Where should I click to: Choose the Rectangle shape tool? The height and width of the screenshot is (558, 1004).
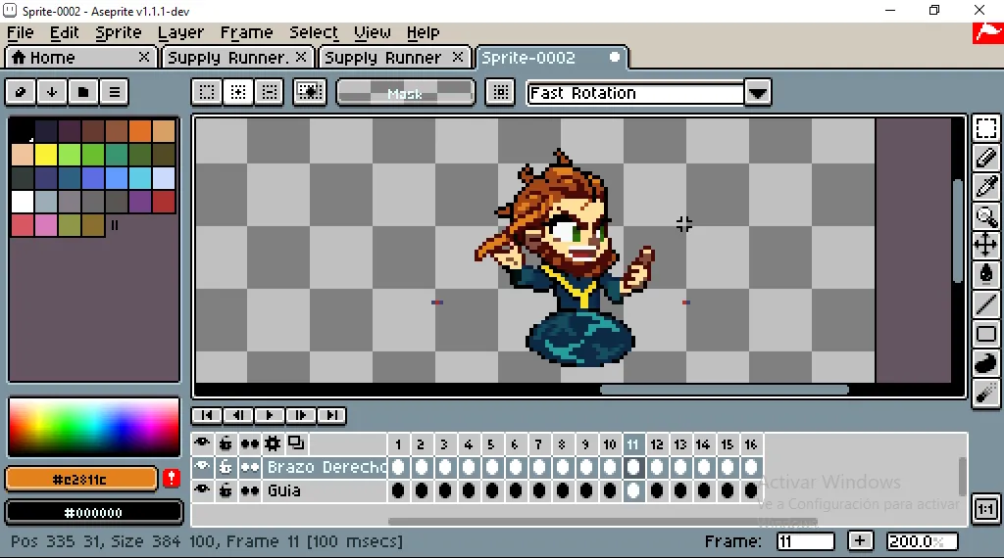pyautogui.click(x=985, y=334)
